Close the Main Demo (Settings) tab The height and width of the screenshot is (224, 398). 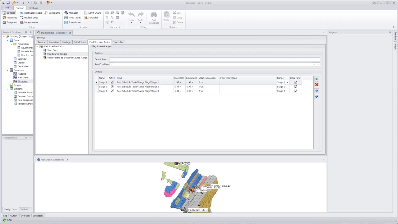tap(70, 33)
